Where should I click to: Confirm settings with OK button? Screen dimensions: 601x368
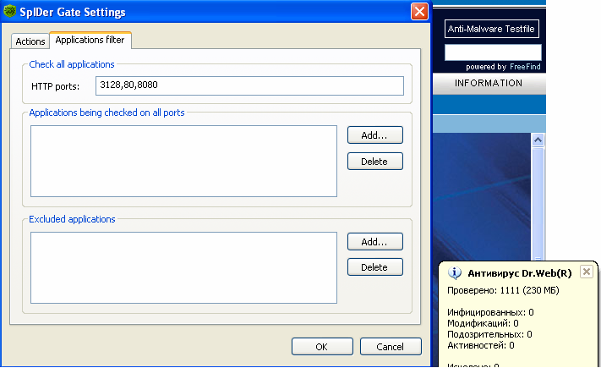(322, 347)
